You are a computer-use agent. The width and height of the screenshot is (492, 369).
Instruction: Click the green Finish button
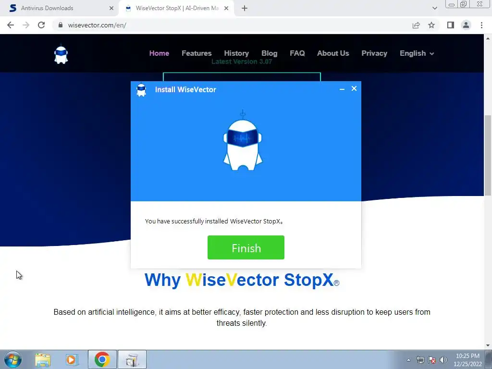246,247
